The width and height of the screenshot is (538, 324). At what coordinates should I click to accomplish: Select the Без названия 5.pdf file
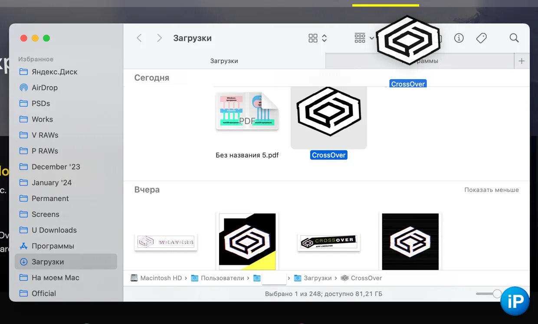point(247,111)
